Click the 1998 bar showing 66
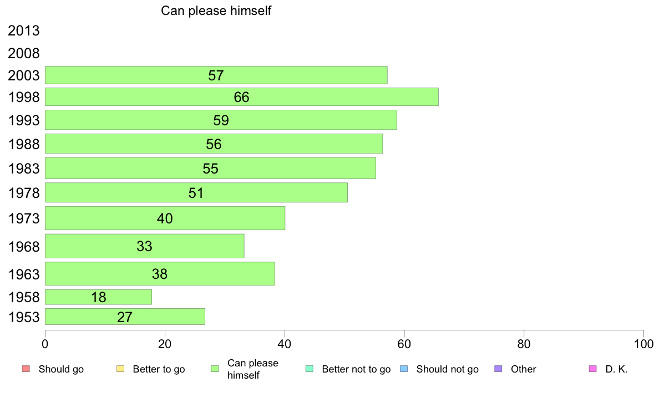 [242, 96]
